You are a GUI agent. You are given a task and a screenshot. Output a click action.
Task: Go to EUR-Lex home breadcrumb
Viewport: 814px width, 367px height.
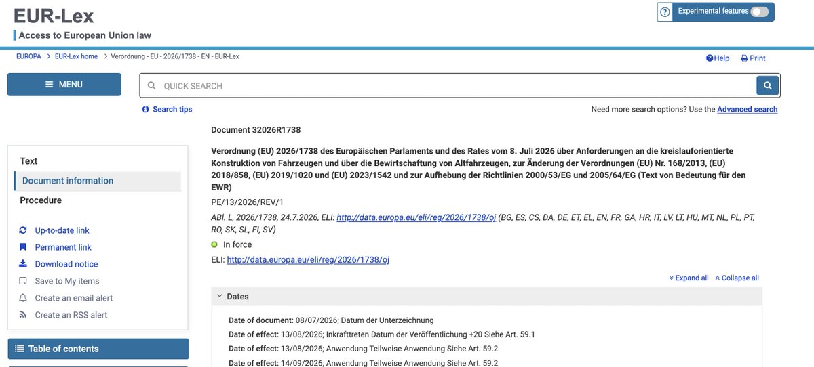pos(76,56)
